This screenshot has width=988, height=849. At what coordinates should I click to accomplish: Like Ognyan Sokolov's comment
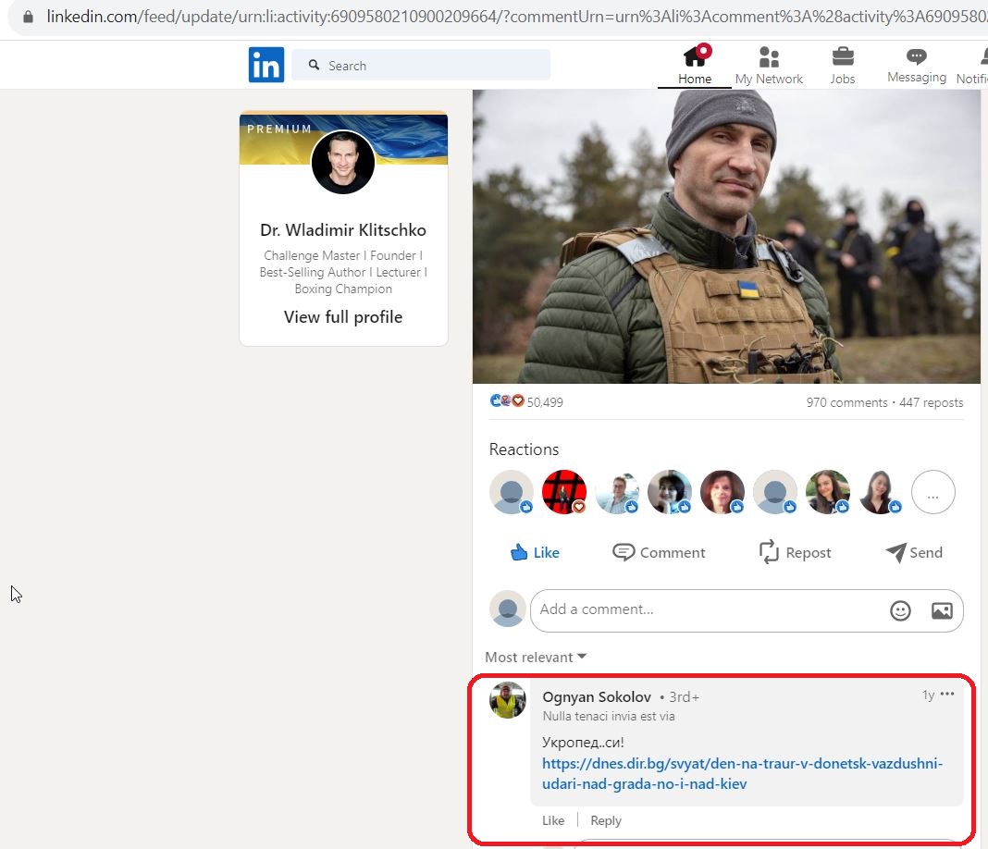552,820
